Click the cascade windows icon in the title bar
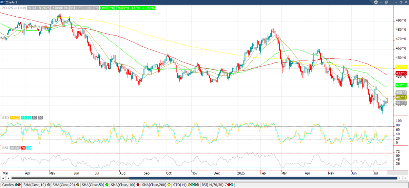409x188 pixels. 386,2
